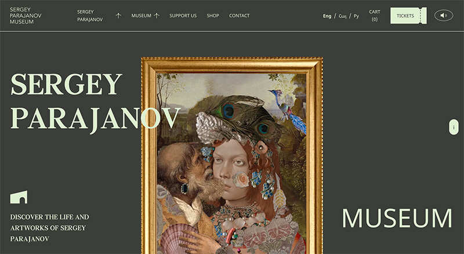Click Discover the life and artworks text
The width and height of the screenshot is (464, 254).
coord(49,228)
